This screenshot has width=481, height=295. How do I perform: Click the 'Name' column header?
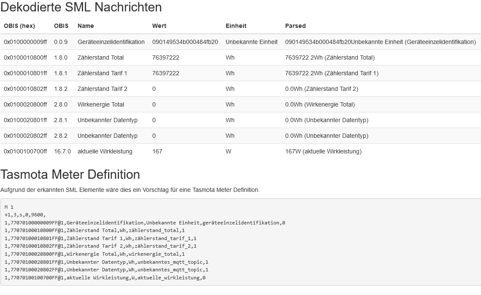point(86,26)
